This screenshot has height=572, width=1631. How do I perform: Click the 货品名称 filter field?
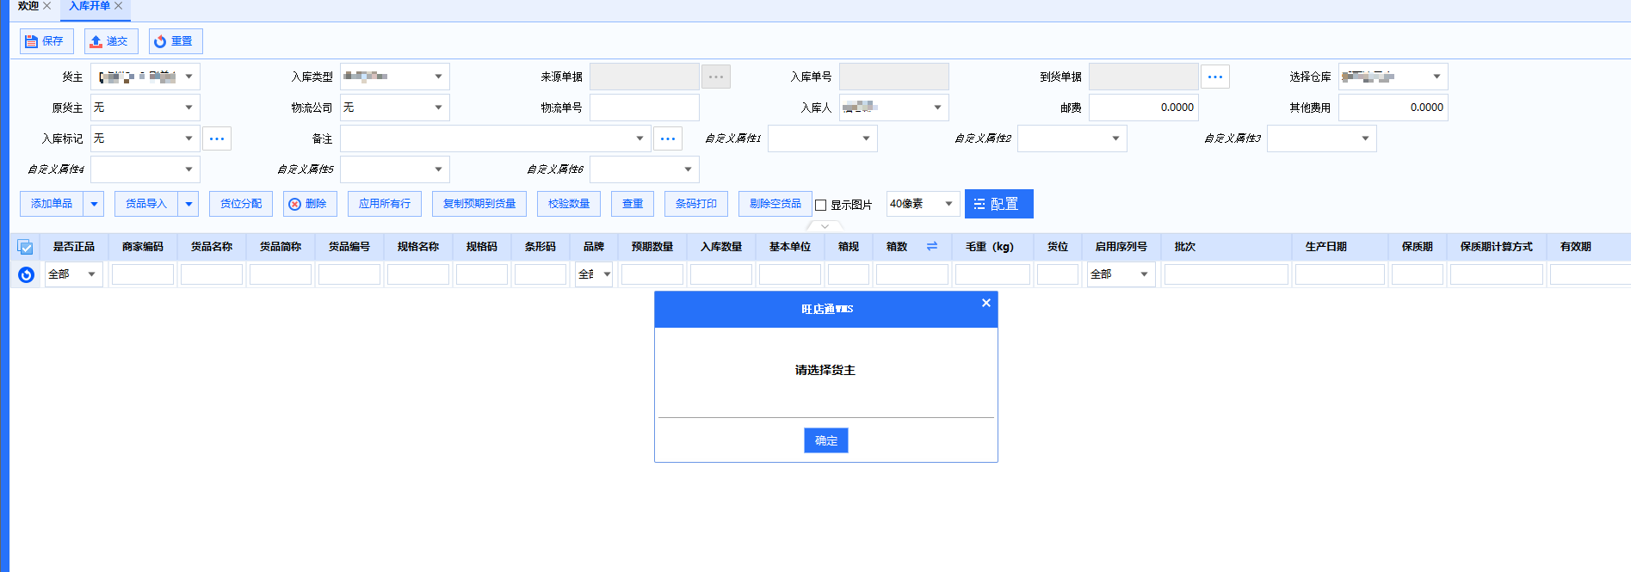[212, 274]
